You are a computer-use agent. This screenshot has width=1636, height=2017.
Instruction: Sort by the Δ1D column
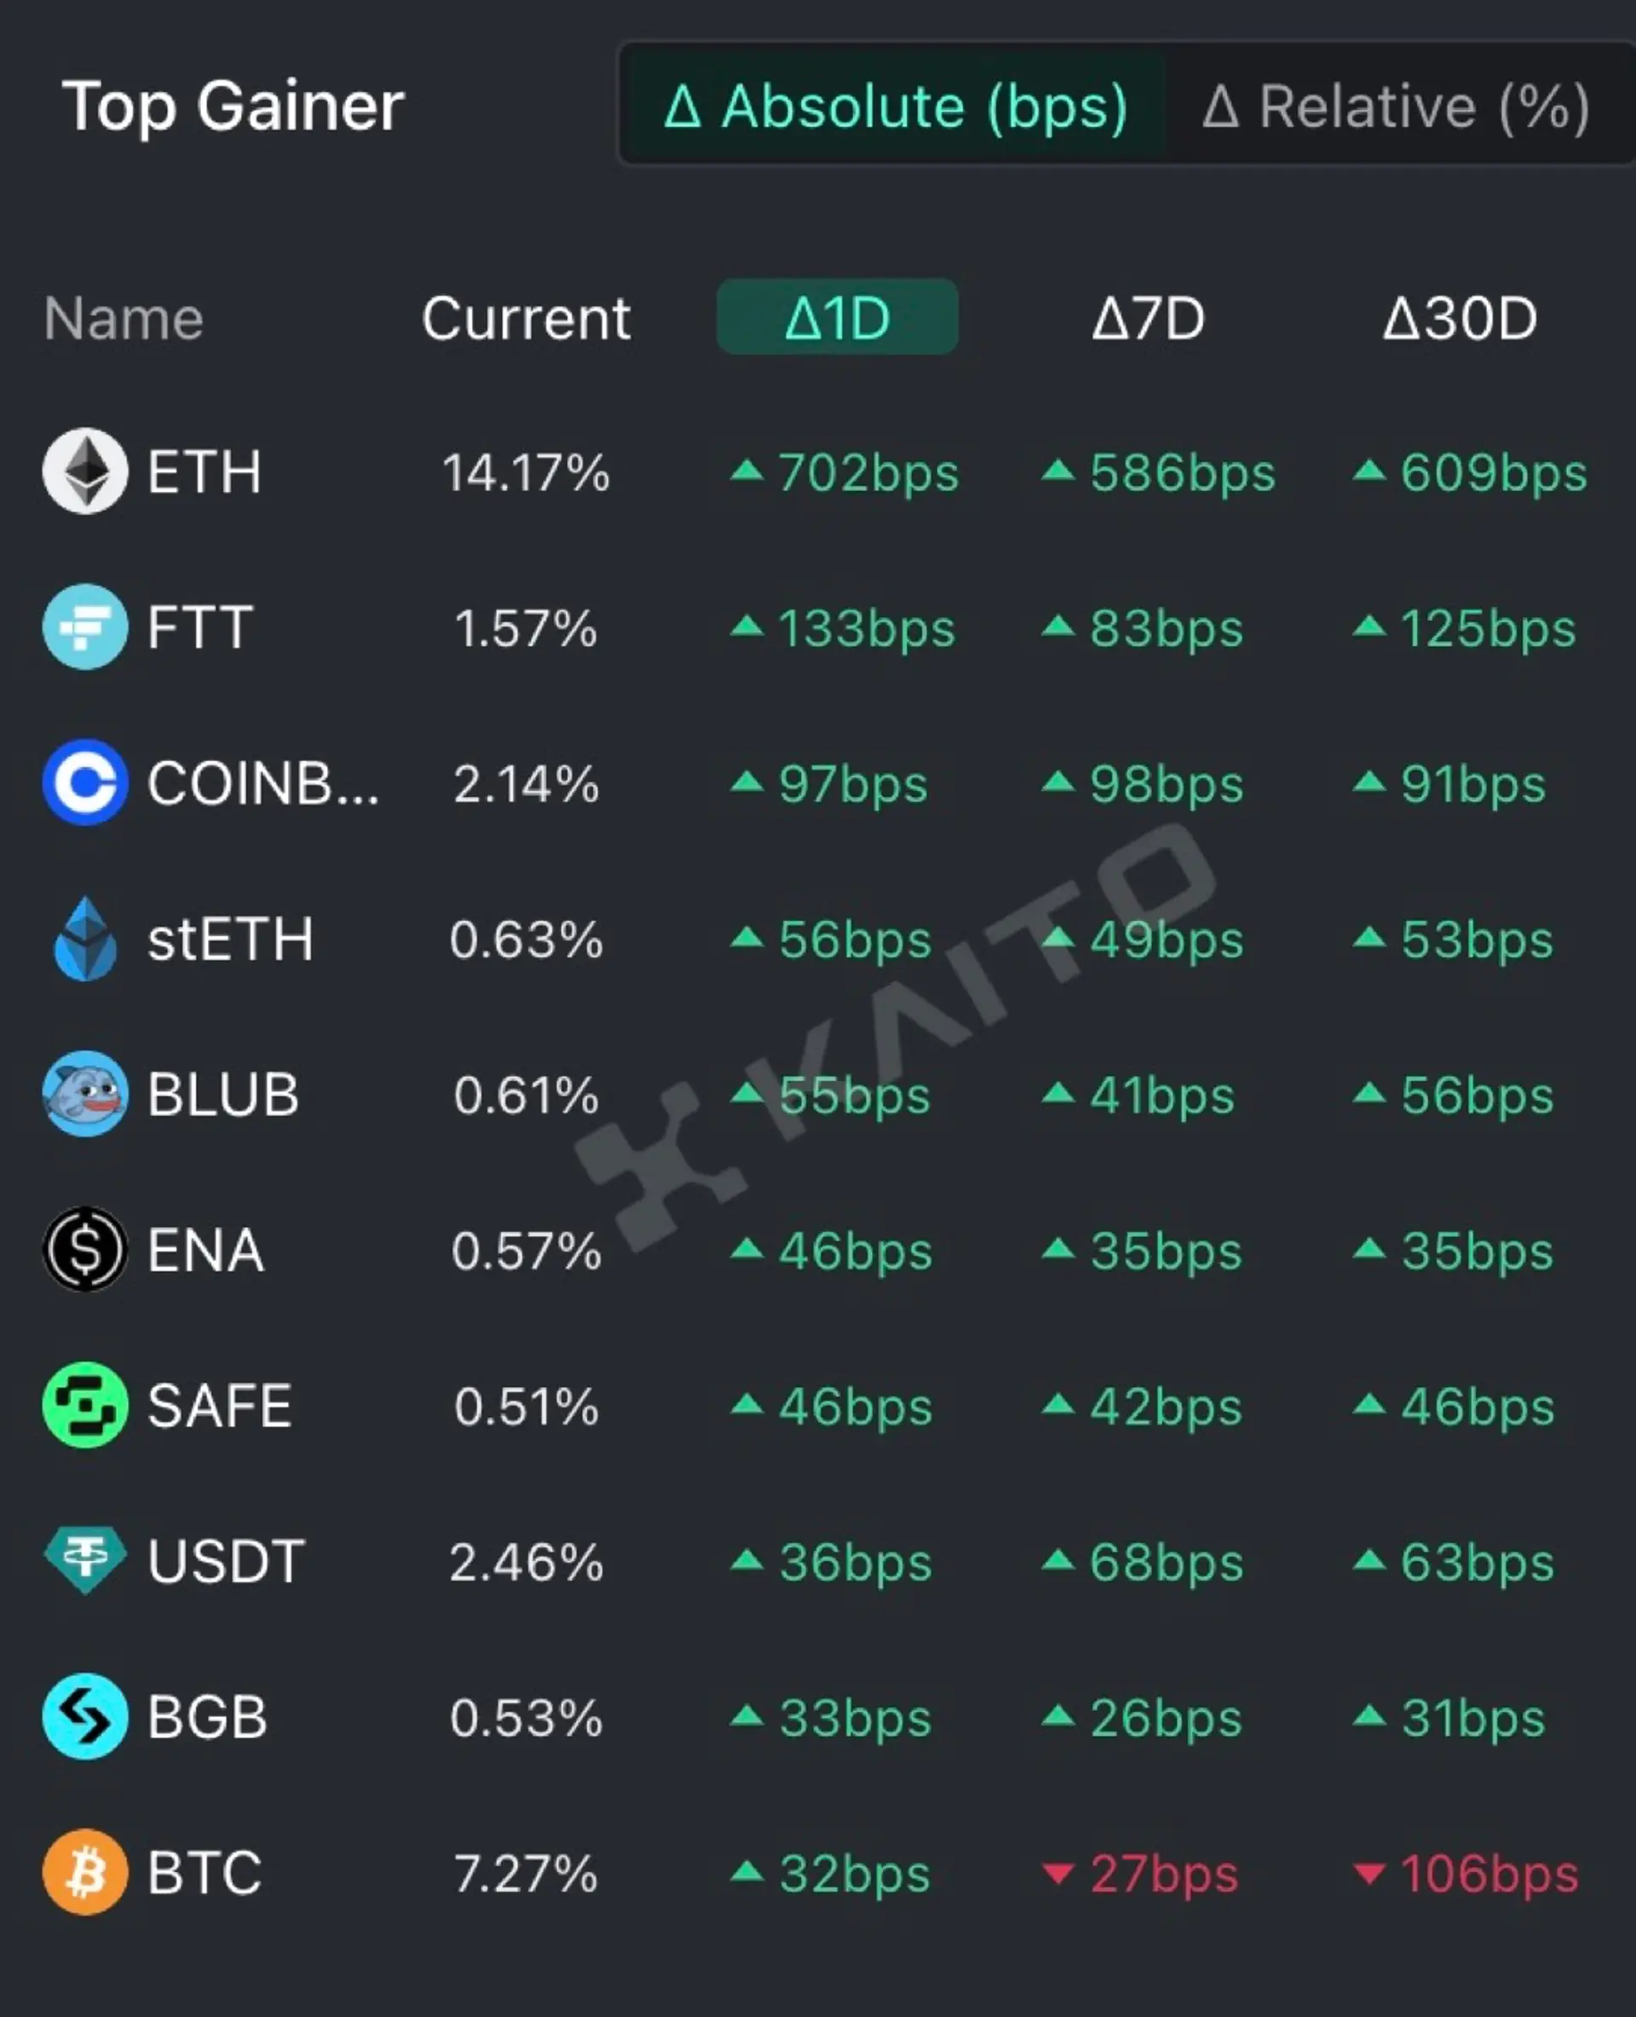coord(838,317)
